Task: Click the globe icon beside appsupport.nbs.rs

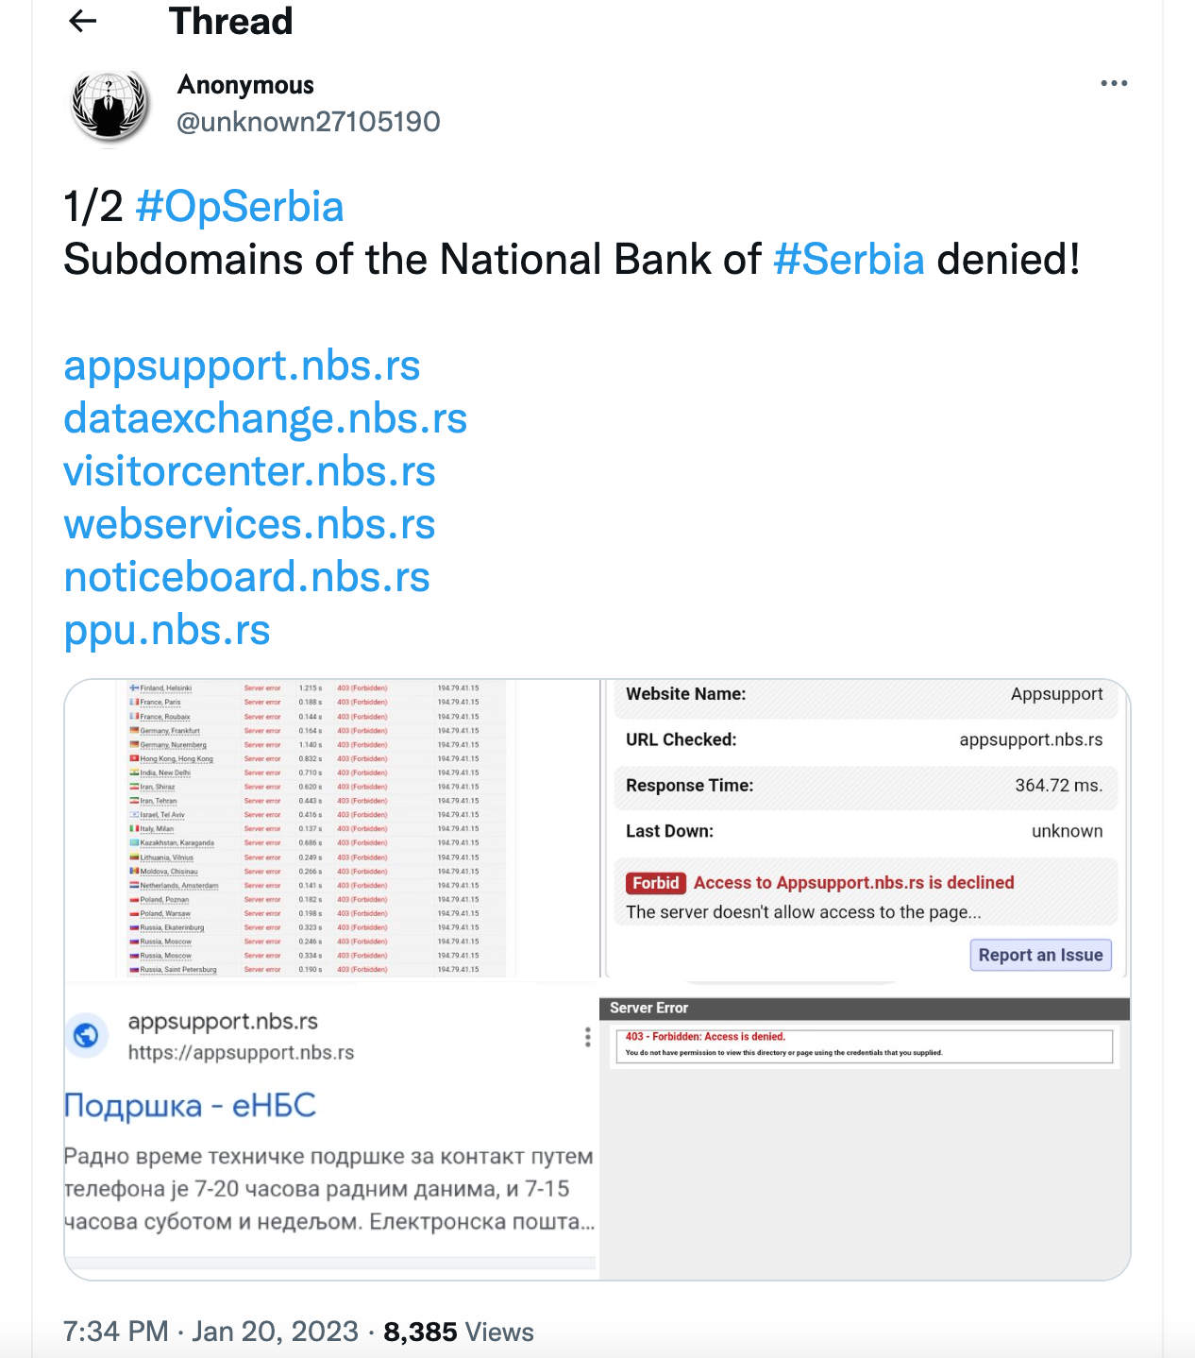Action: [x=86, y=1036]
